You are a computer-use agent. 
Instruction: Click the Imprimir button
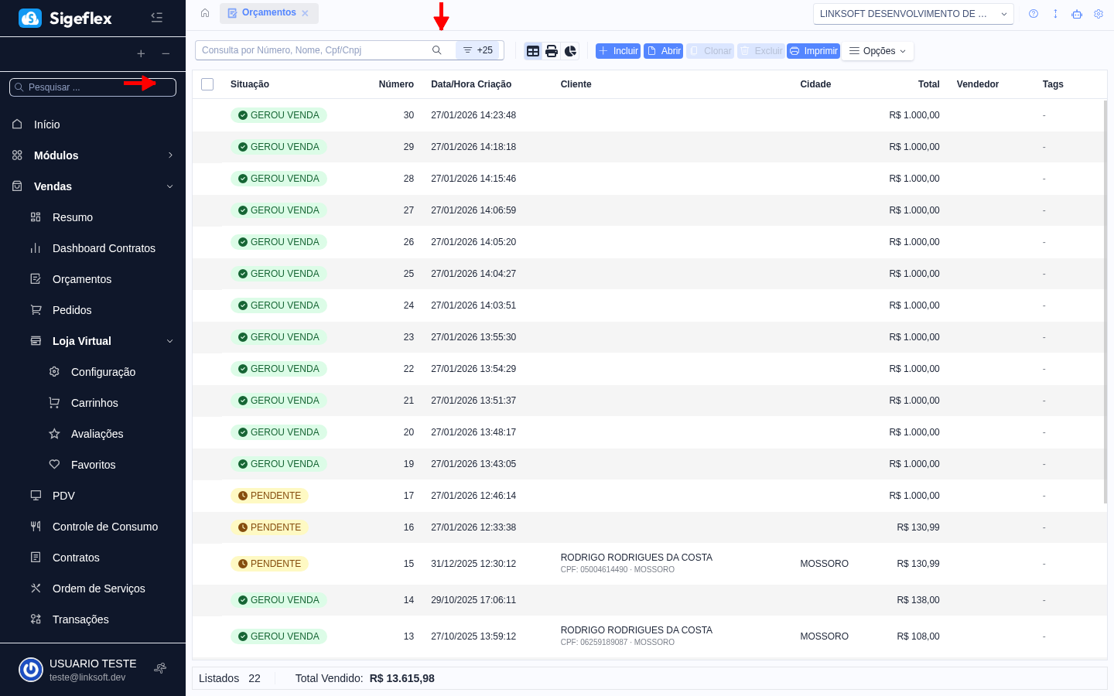click(813, 50)
